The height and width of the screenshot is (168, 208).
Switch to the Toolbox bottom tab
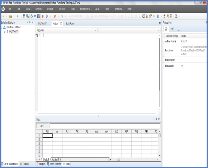25,164
